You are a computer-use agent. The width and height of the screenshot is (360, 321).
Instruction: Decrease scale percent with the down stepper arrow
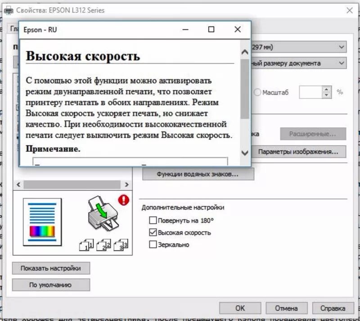pos(327,95)
